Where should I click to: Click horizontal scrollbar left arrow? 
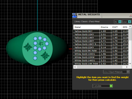[75, 67]
